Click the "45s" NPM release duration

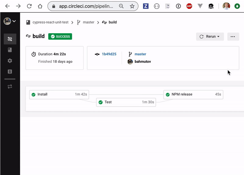click(218, 94)
